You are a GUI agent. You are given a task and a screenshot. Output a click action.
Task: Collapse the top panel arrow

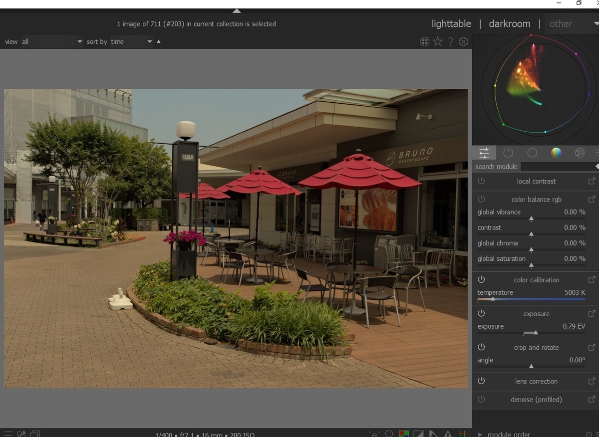(237, 10)
